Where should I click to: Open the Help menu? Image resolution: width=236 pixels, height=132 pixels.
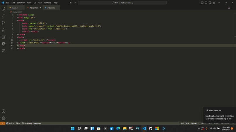[56, 3]
